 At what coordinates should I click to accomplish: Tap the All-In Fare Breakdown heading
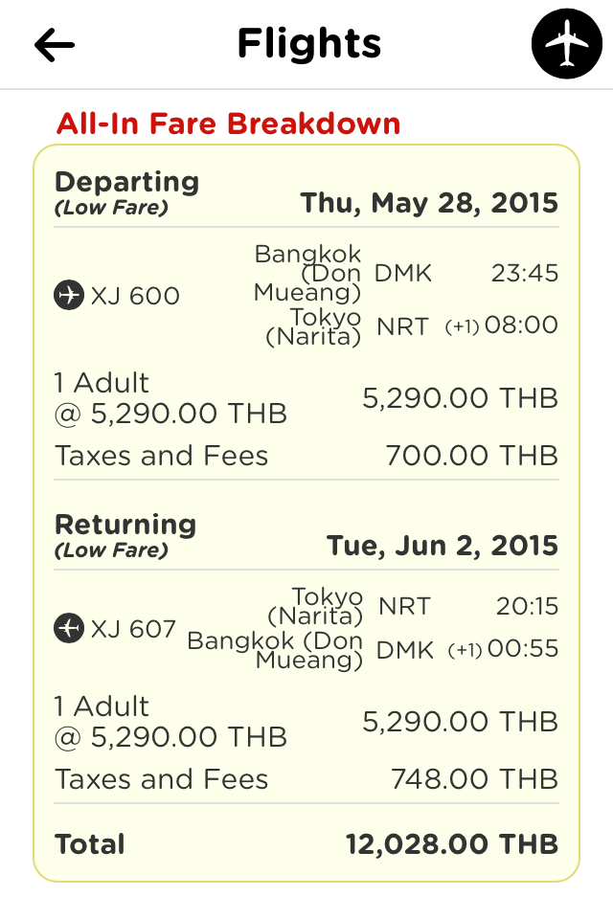pyautogui.click(x=228, y=123)
